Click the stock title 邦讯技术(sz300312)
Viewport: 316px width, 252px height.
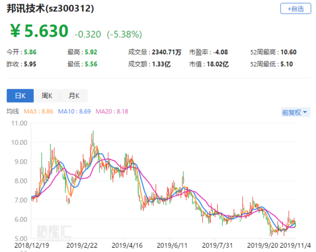point(50,9)
